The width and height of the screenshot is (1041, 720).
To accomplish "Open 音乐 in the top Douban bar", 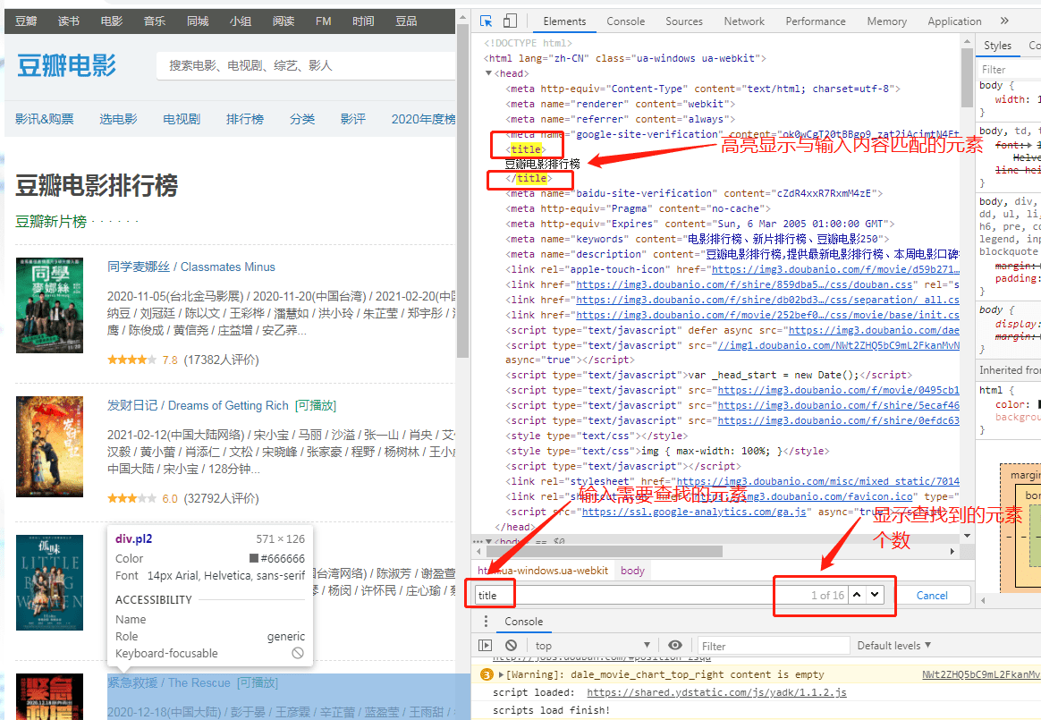I will tap(154, 21).
